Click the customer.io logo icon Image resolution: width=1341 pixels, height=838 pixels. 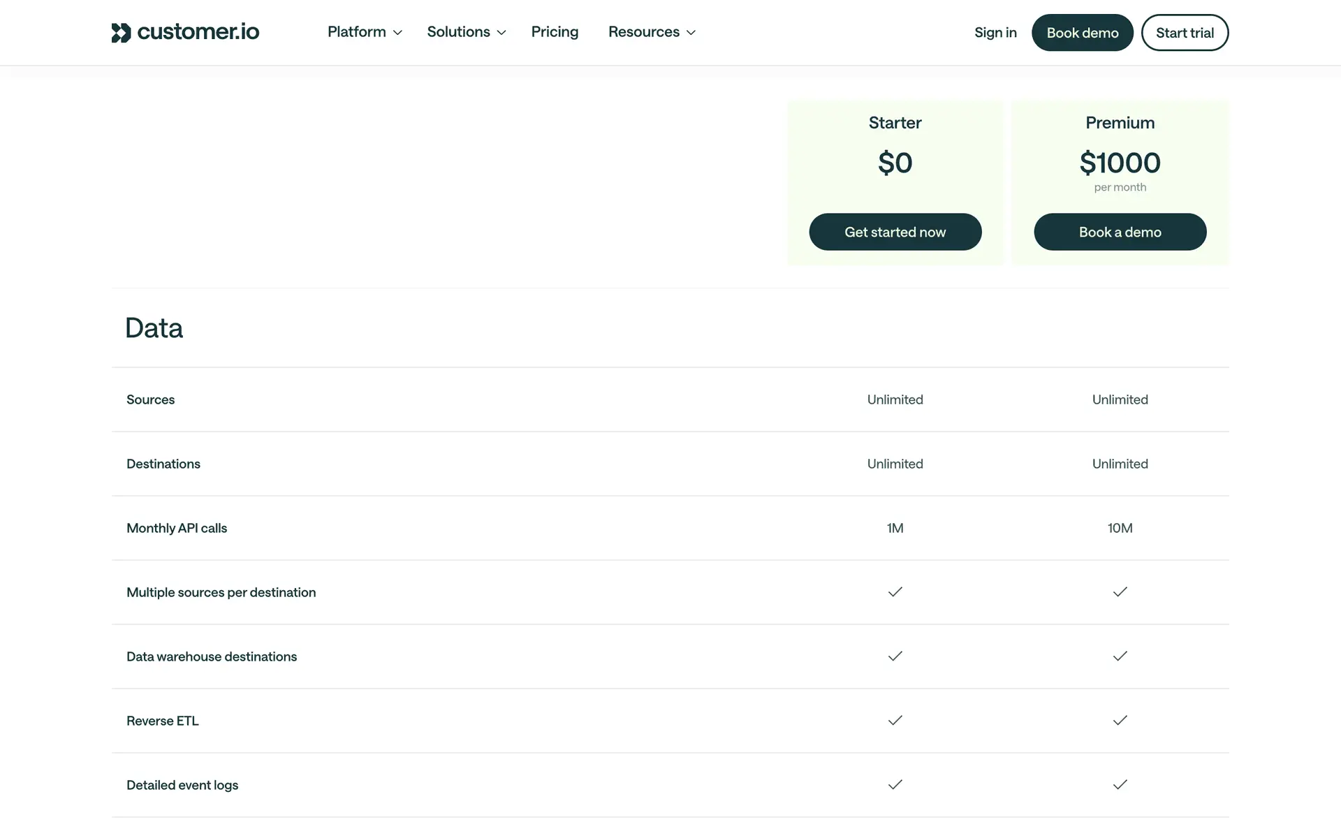tap(121, 33)
